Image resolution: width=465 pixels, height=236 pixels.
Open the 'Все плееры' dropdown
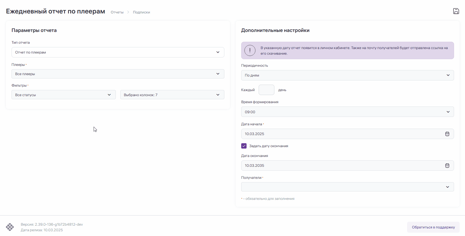tap(118, 74)
